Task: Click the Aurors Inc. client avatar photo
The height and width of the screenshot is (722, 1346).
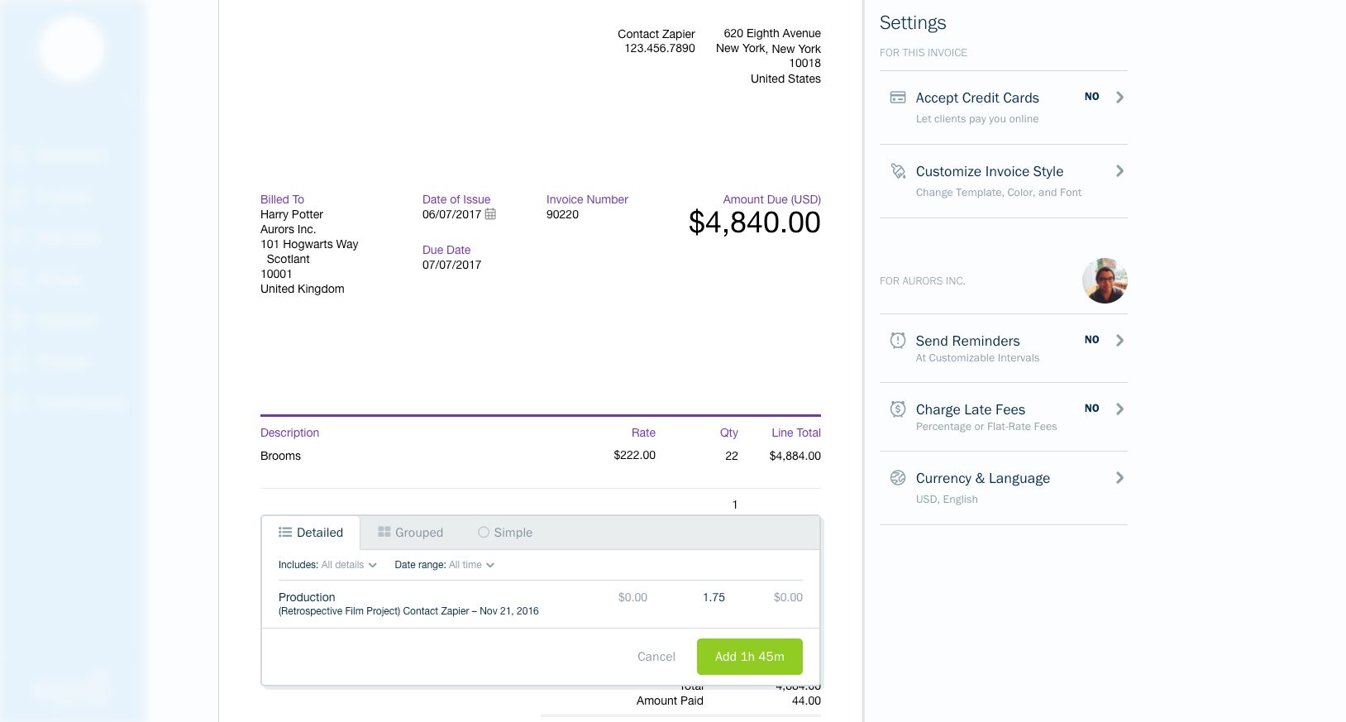Action: pos(1105,281)
